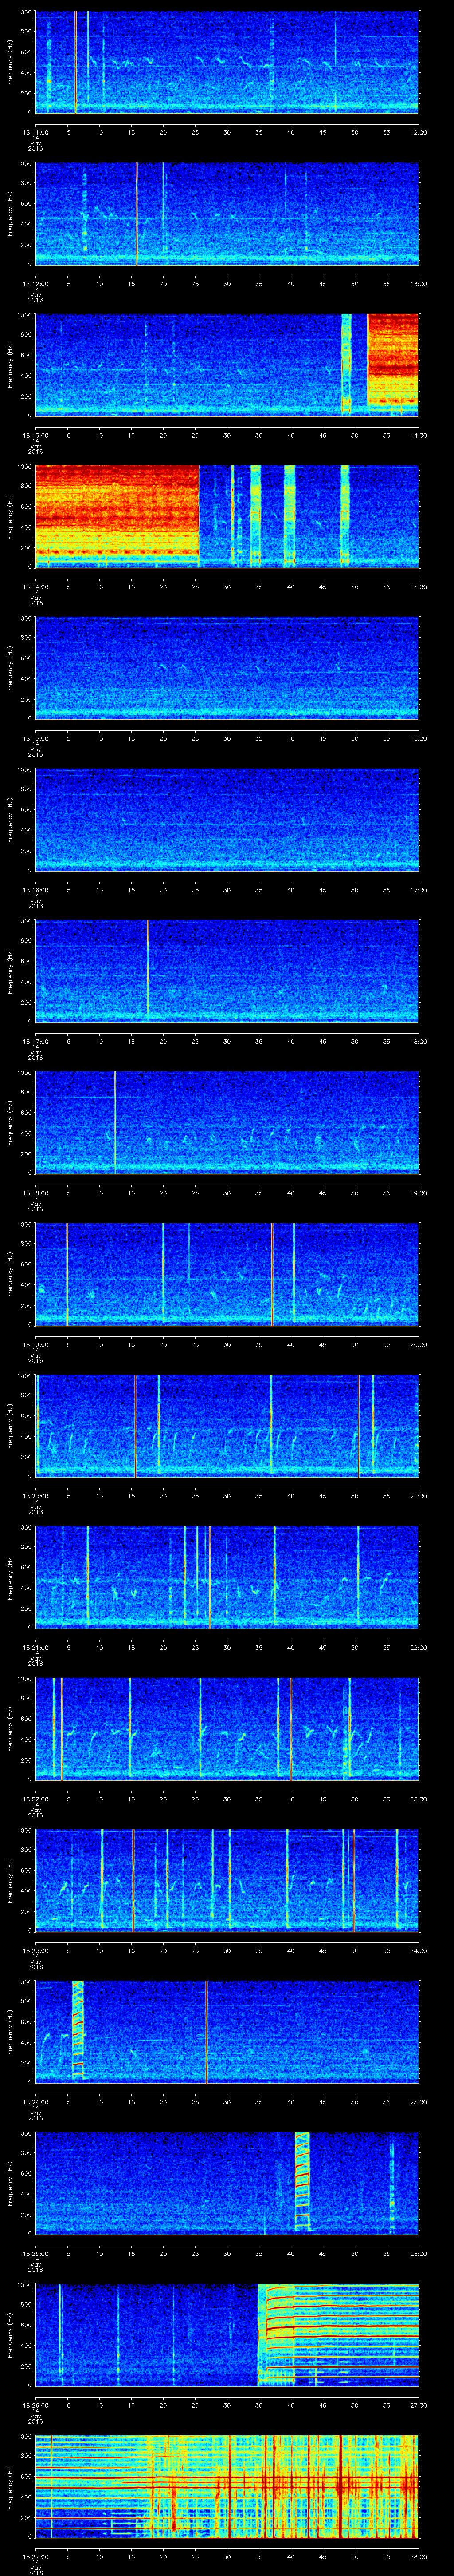Open the spectrogram starting at 18:15:00

click(x=227, y=668)
